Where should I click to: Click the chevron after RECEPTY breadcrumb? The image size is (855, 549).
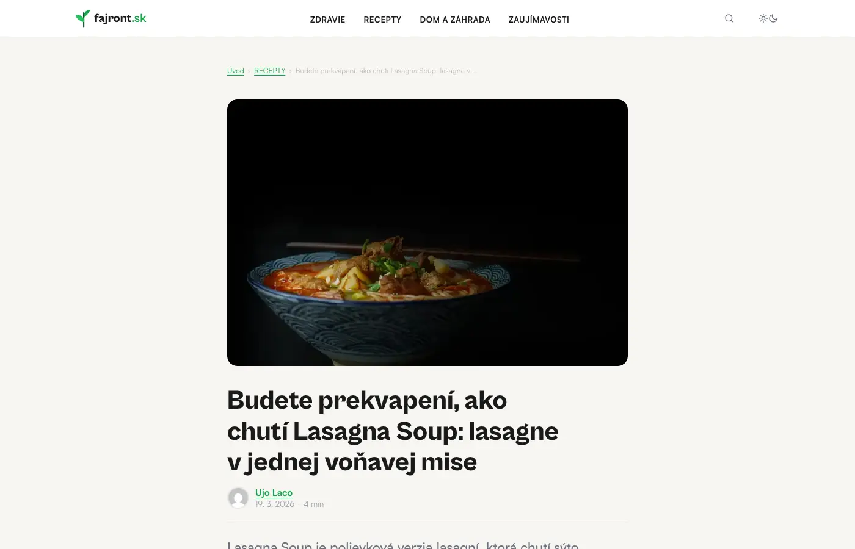[x=291, y=71]
